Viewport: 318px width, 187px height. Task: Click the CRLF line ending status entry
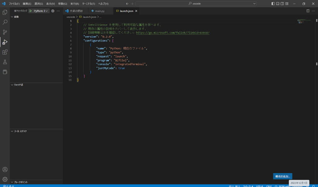coord(269,186)
